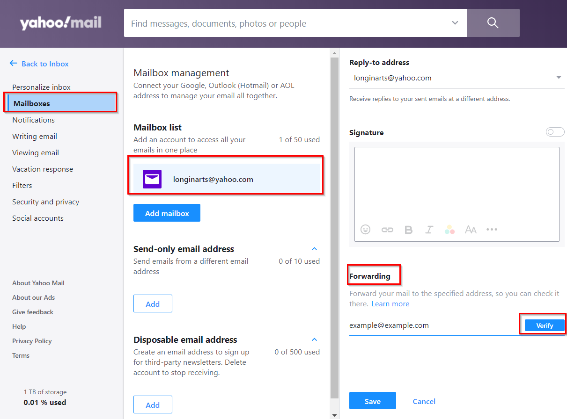
Task: Click the Cancel link
Action: tap(424, 401)
